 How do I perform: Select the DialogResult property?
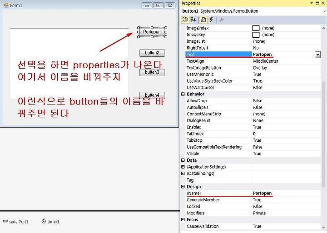[x=253, y=120]
